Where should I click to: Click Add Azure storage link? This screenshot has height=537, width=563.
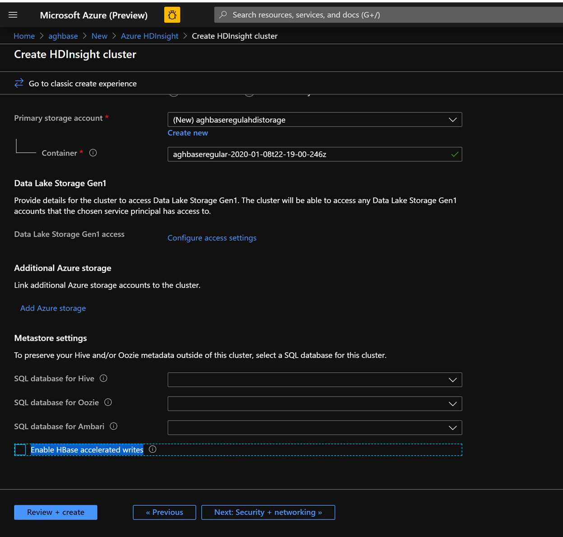[x=53, y=308]
